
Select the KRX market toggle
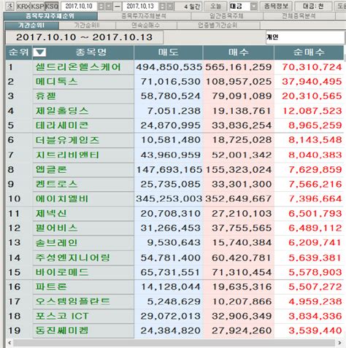23,6
